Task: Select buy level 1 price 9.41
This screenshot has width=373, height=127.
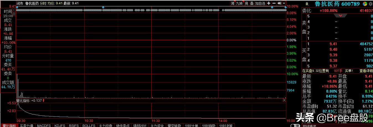Action: (333, 44)
